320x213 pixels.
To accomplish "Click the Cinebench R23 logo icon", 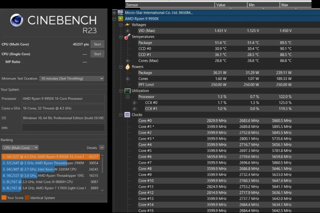I will pyautogui.click(x=16, y=20).
